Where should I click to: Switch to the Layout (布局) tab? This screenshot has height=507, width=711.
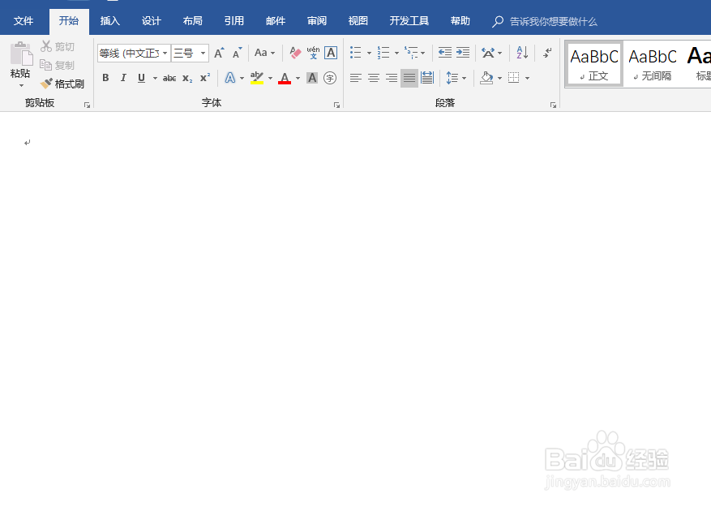tap(192, 21)
